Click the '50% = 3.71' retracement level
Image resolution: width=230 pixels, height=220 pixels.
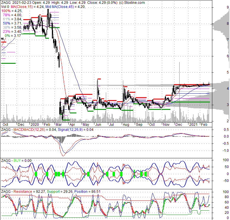(12, 23)
